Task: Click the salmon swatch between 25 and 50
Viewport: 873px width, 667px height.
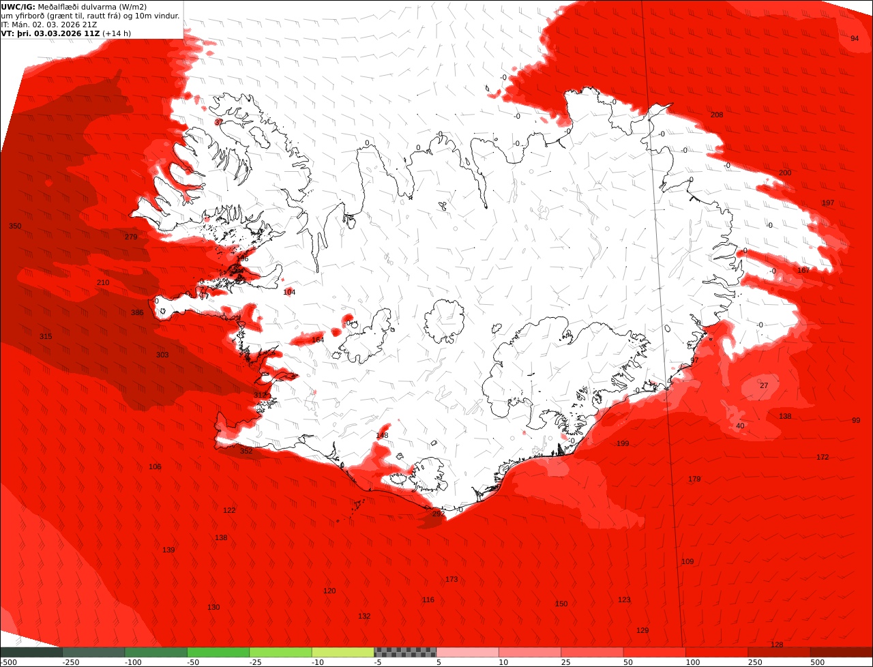Action: click(593, 652)
